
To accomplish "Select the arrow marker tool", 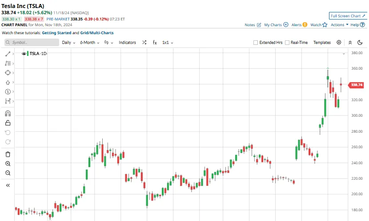I will (x=8, y=83).
